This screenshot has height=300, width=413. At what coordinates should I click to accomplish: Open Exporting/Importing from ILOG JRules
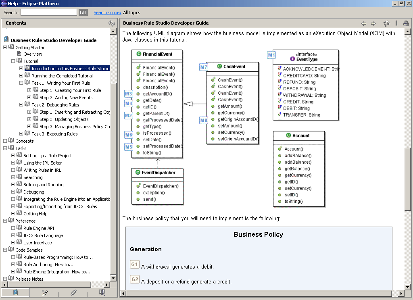(60, 206)
